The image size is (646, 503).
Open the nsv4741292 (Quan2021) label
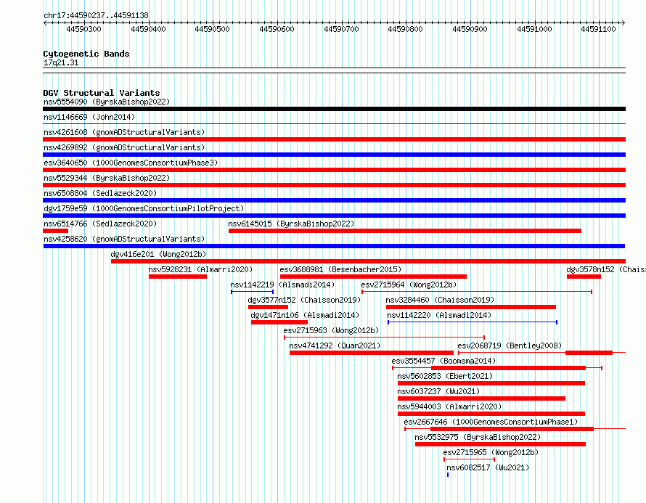(x=335, y=345)
